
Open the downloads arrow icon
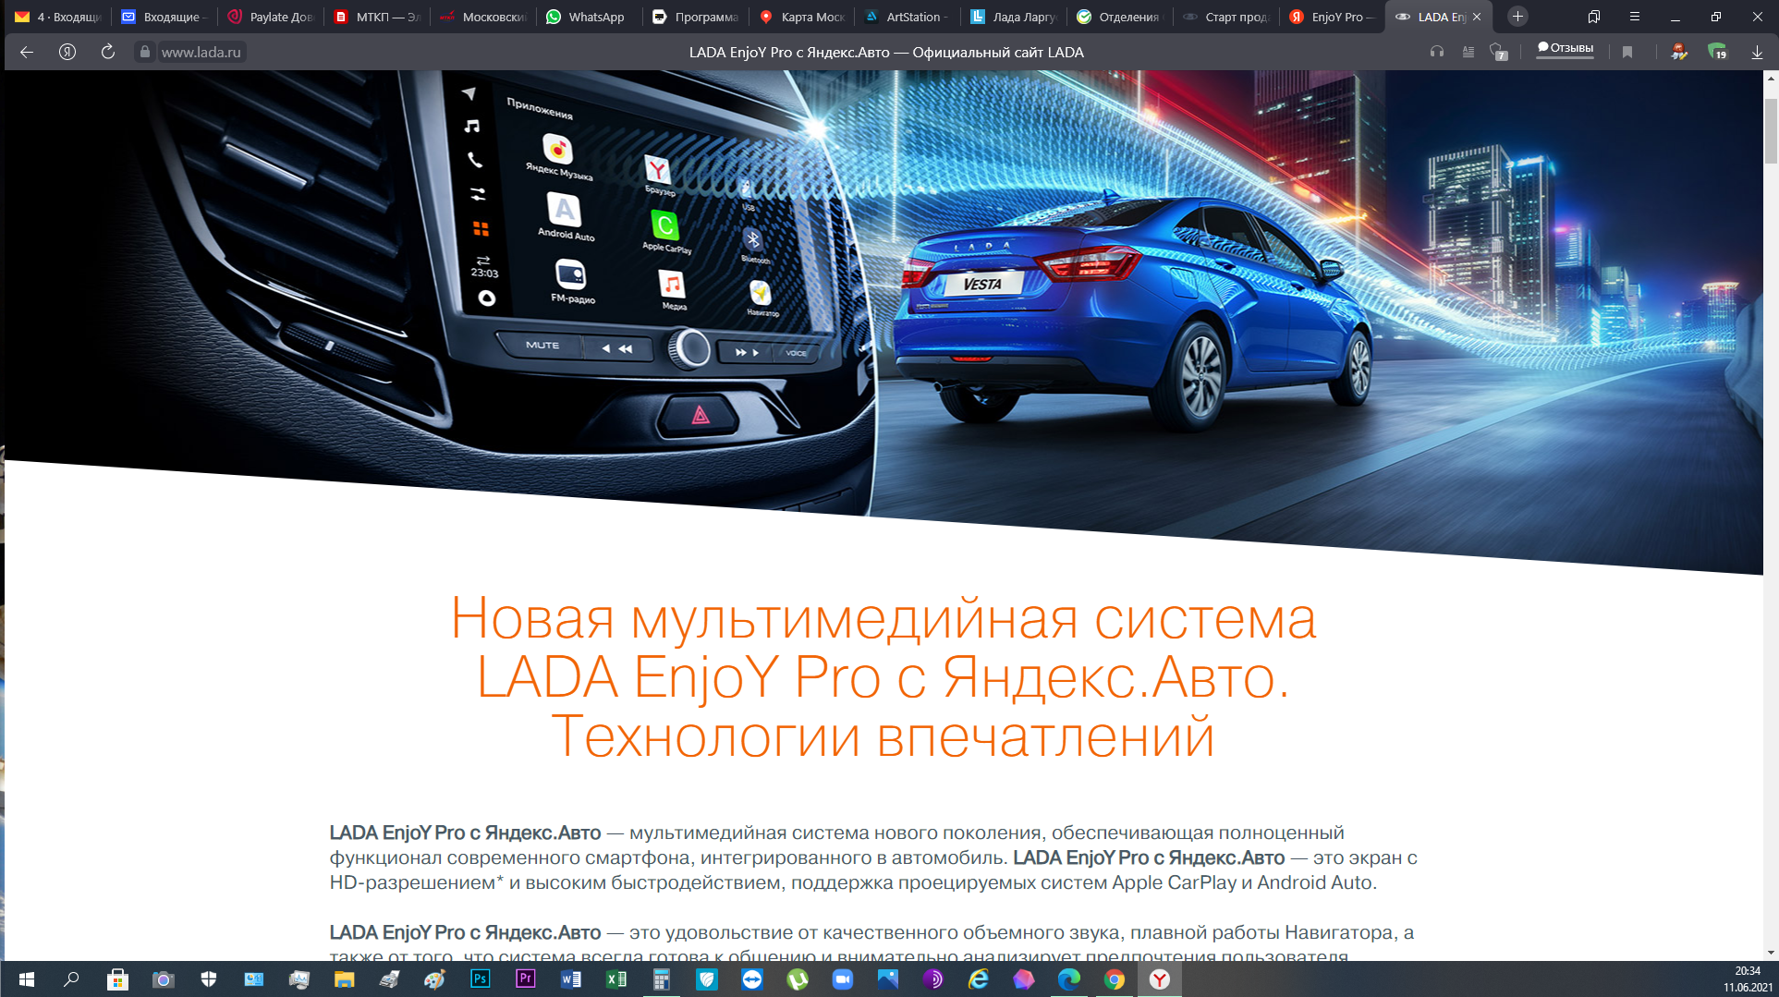tap(1757, 52)
